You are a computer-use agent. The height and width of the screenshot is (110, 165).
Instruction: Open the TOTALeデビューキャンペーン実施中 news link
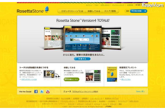[85, 92]
